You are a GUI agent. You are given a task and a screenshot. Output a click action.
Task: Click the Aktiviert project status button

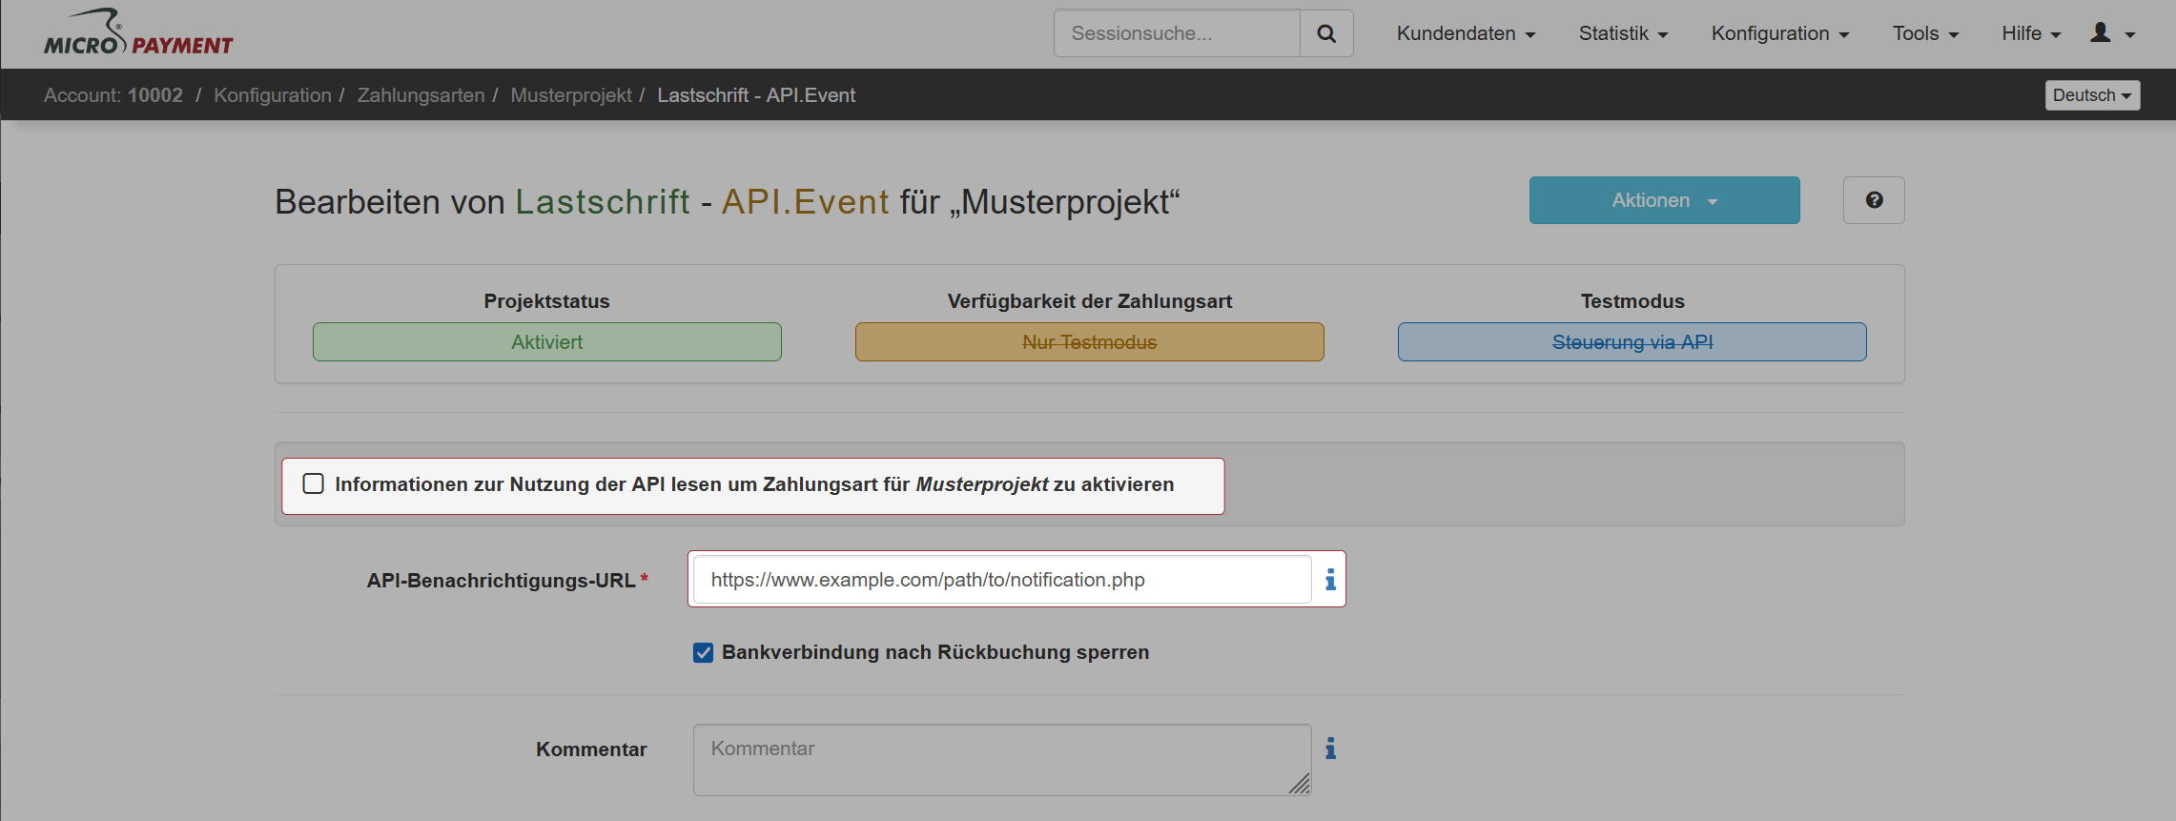point(547,342)
